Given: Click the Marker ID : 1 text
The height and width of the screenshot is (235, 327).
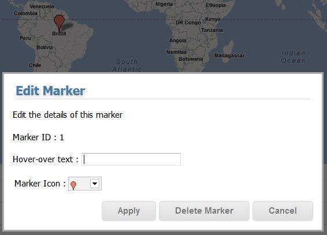Looking at the screenshot, I should (38, 137).
